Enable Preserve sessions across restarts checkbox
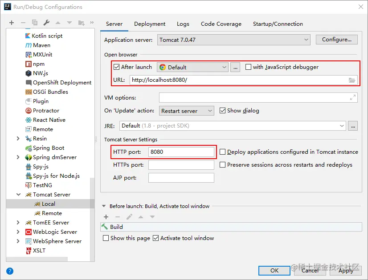Viewport: 368px width, 280px height. click(x=222, y=165)
